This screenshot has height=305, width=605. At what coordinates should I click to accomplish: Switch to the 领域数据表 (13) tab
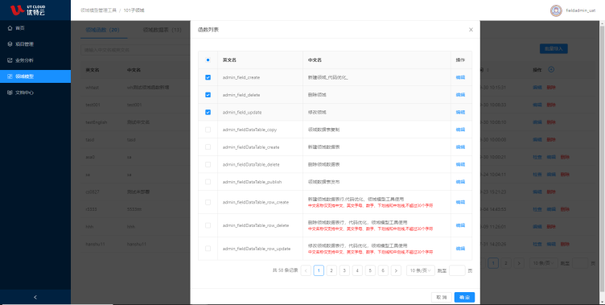tap(162, 30)
